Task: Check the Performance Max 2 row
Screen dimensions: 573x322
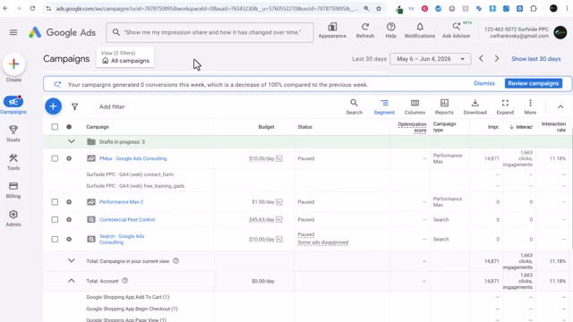Action: [55, 202]
